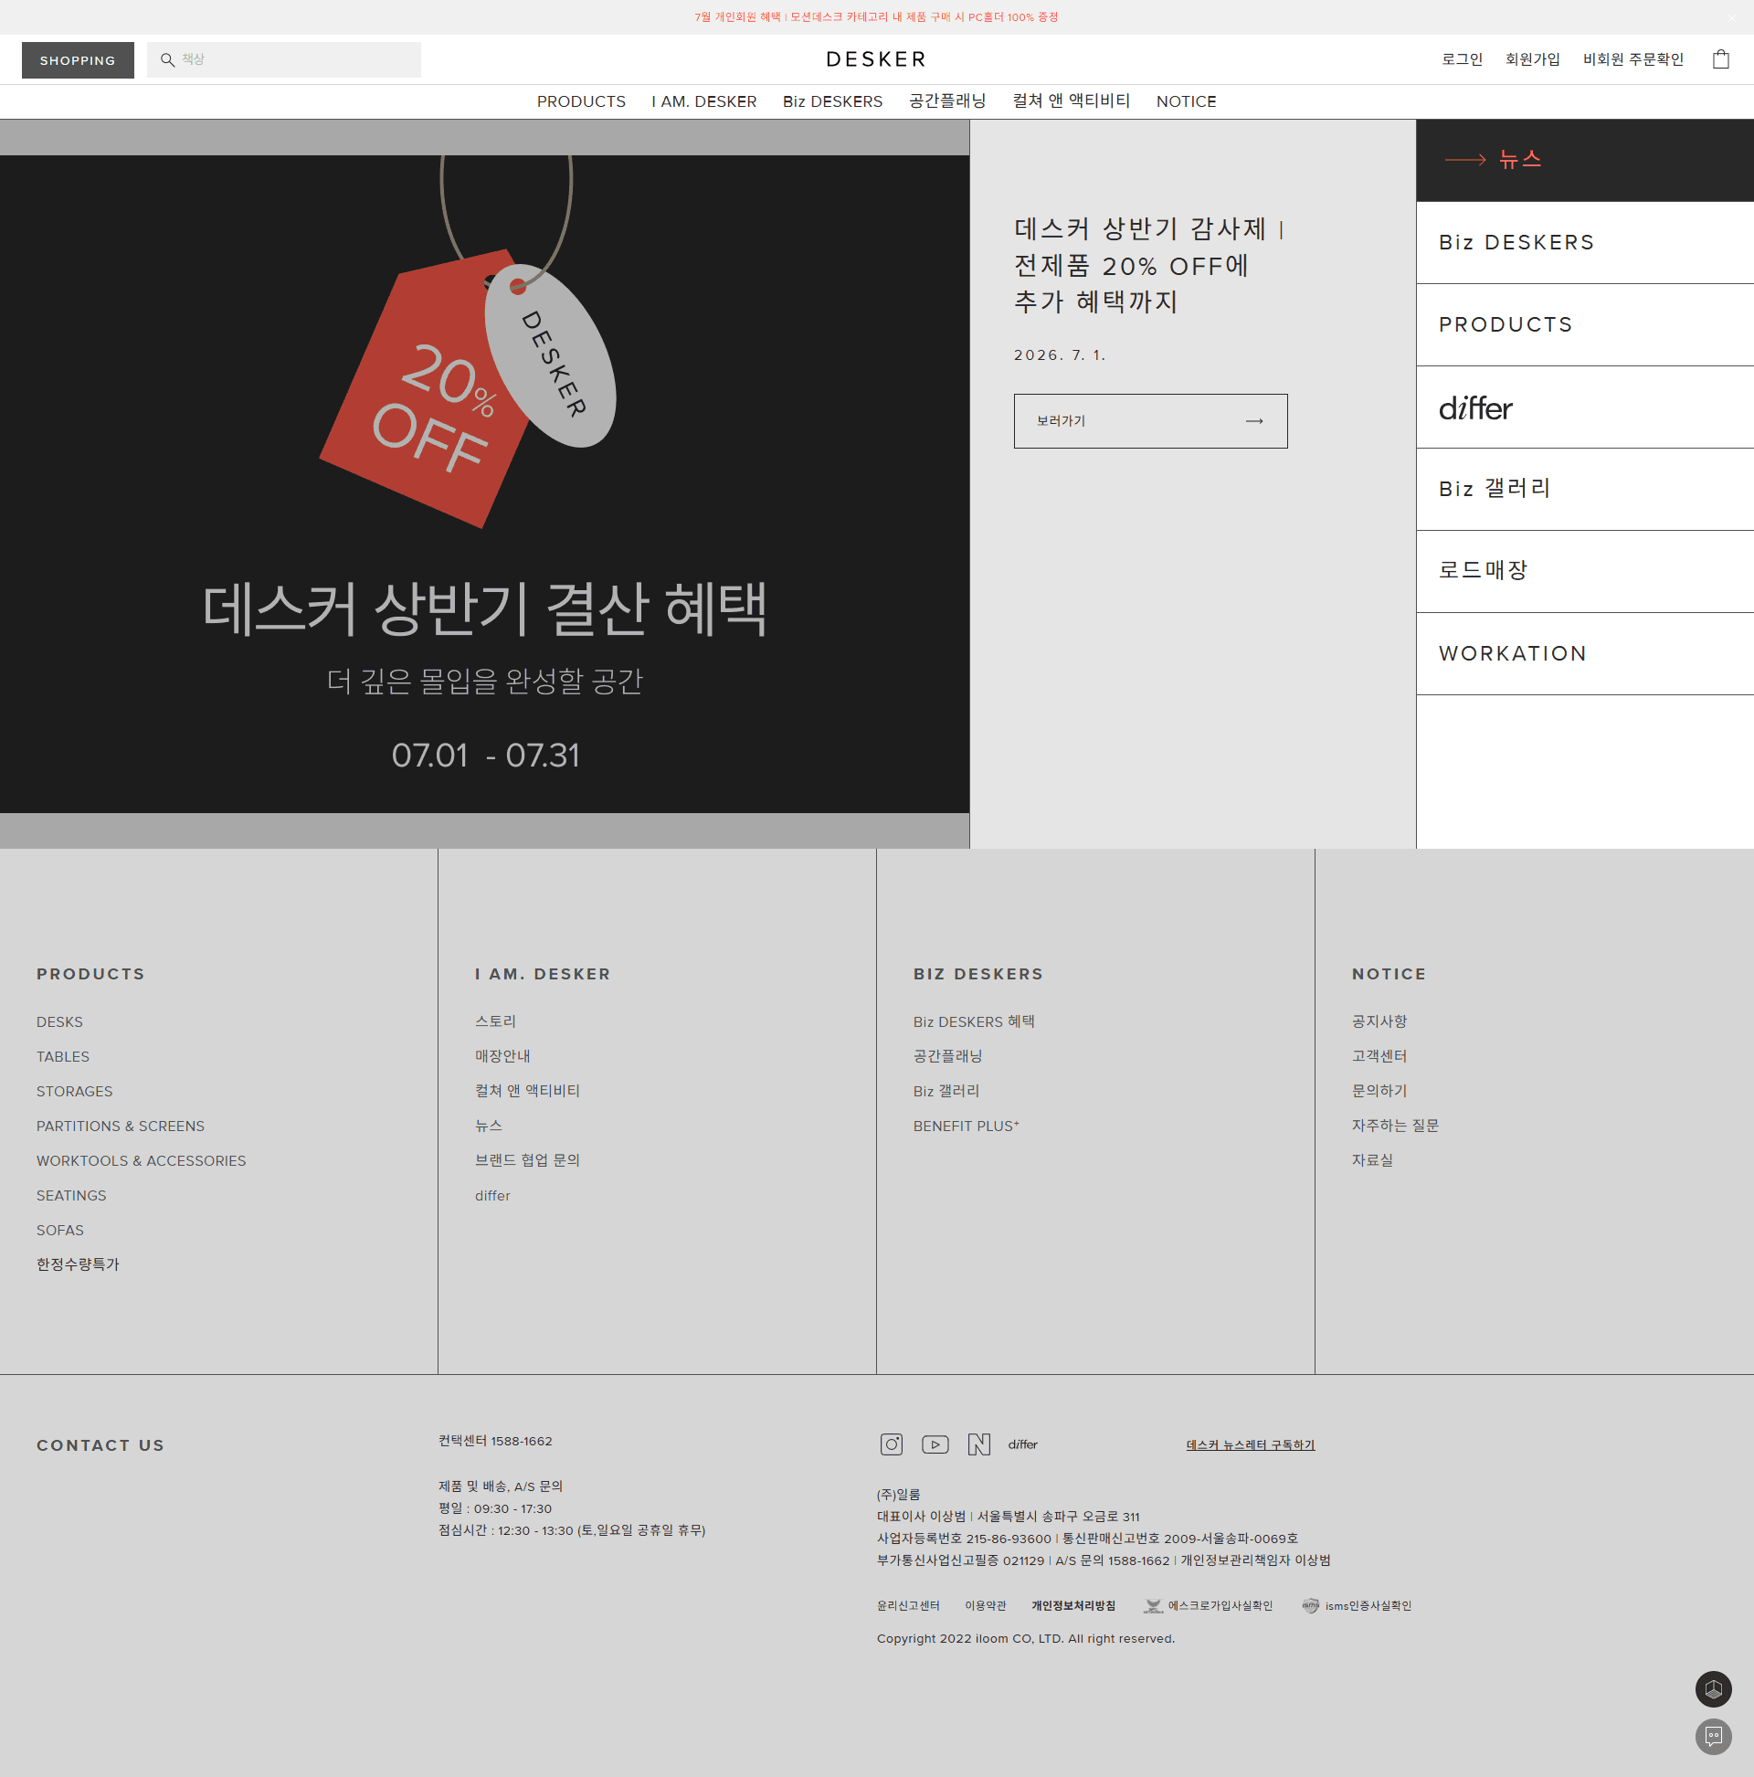Close the top promotion banner

pos(1731,17)
